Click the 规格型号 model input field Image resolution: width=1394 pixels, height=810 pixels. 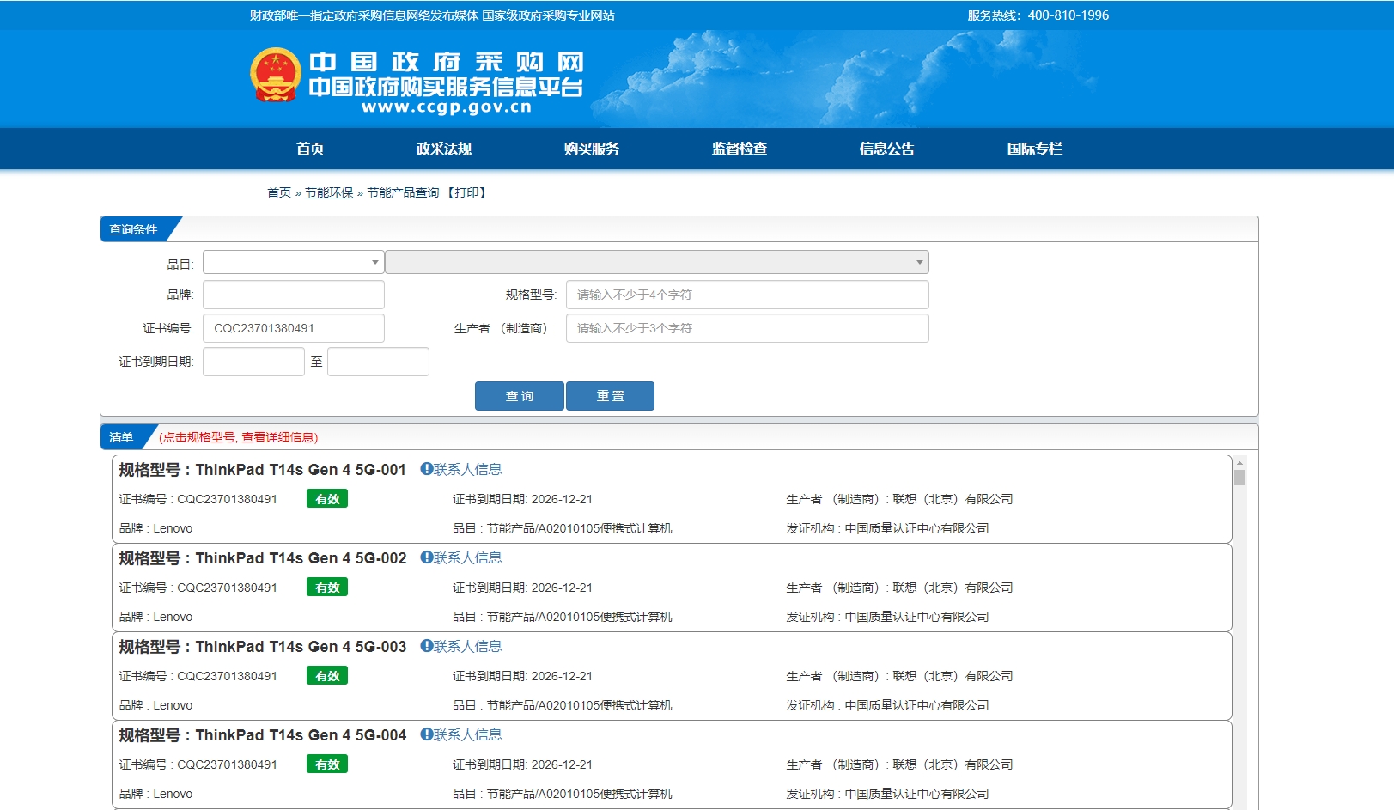[x=746, y=295]
